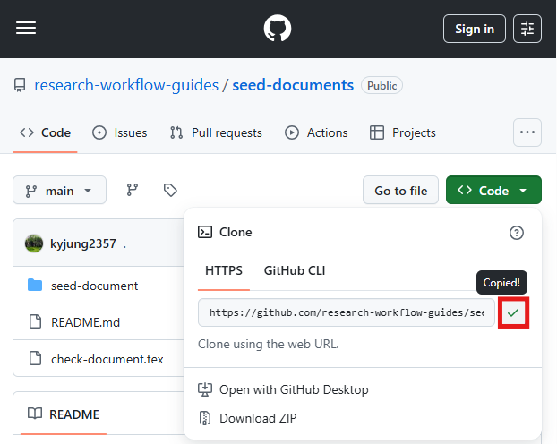
Task: Click the clone URL text field
Action: pyautogui.click(x=347, y=312)
